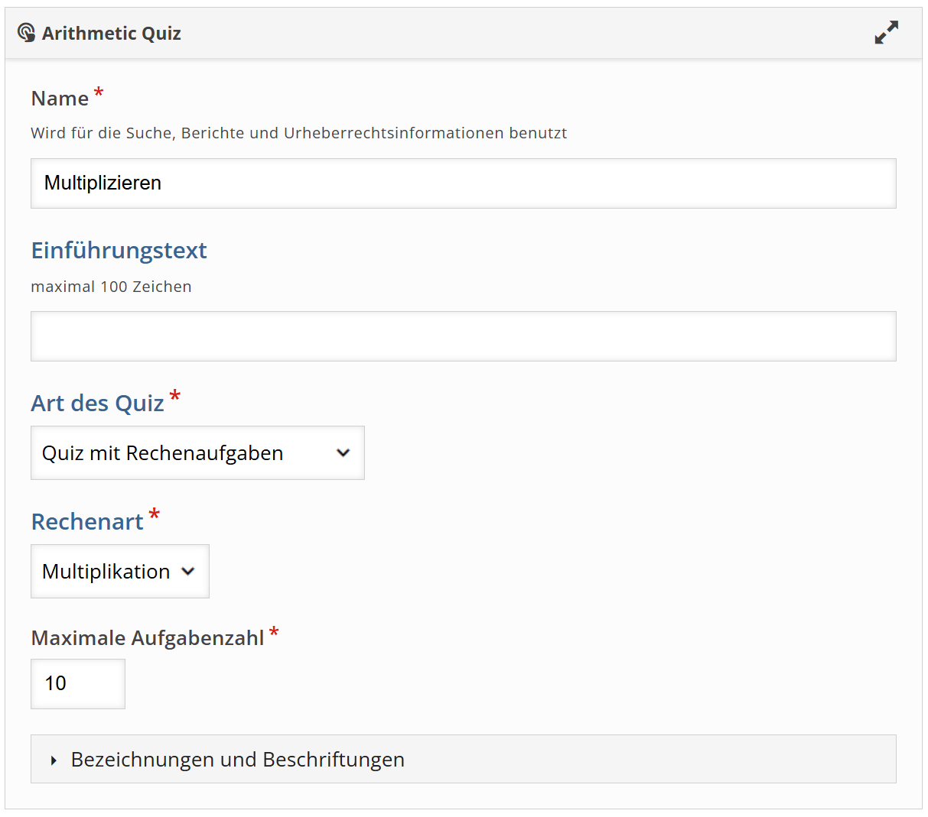Focus the Name field containing Multiplizieren
Screen dimensions: 928x817
463,183
